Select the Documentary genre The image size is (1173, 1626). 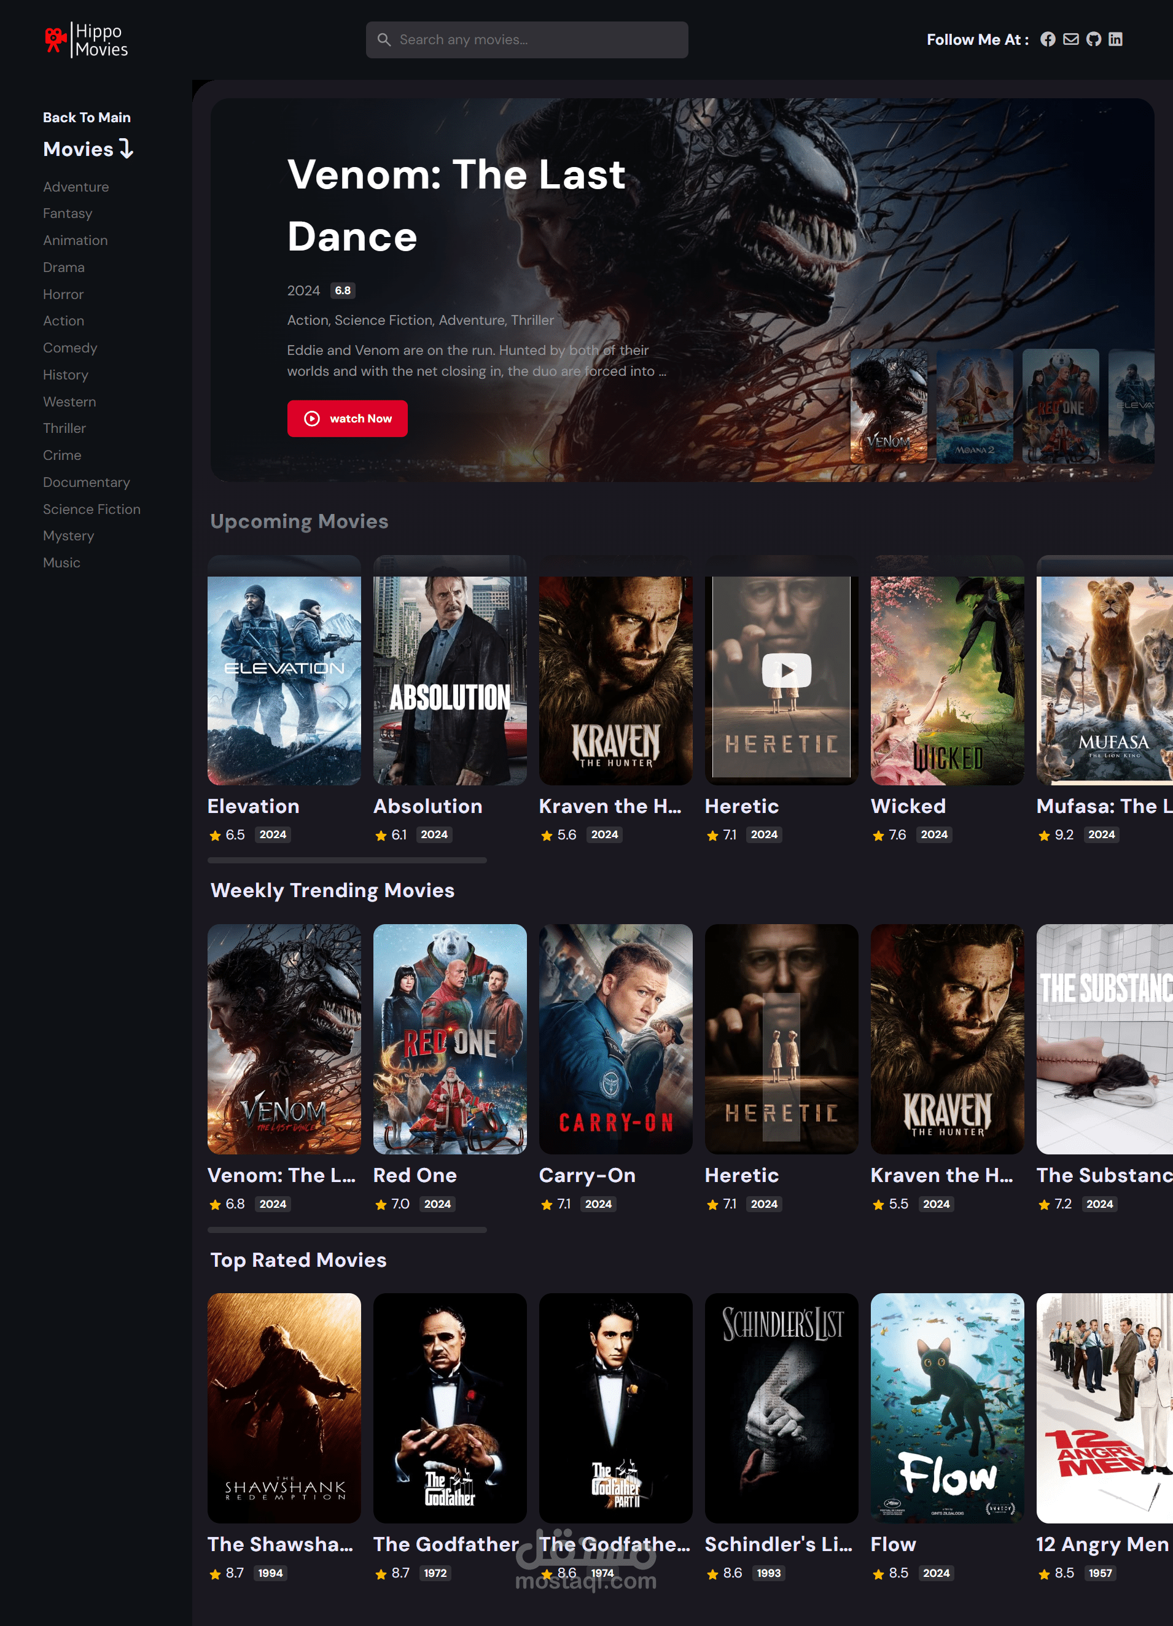click(x=87, y=483)
